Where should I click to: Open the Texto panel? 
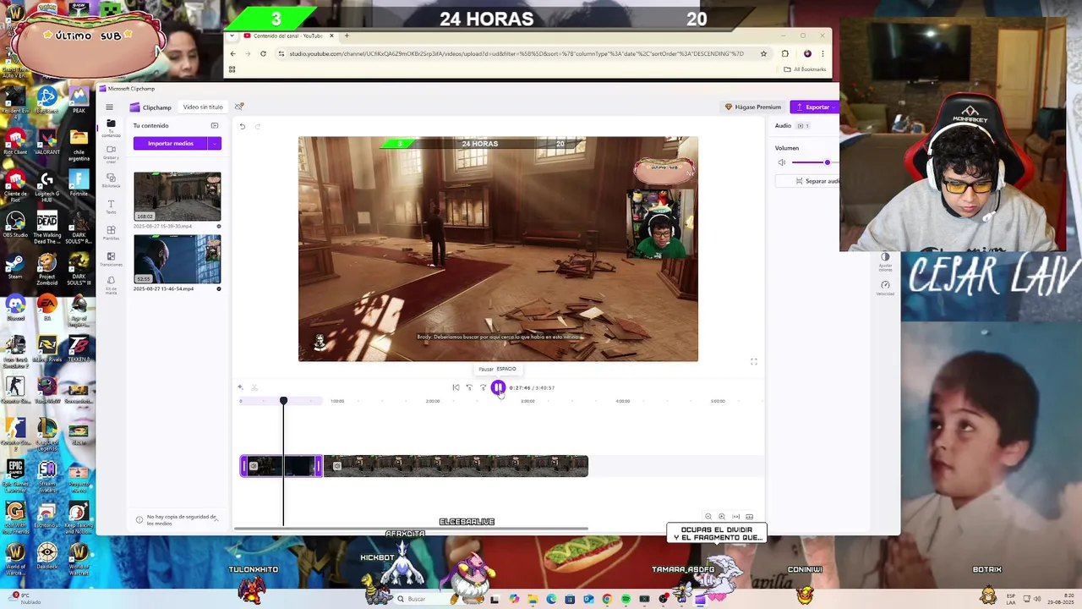[111, 206]
